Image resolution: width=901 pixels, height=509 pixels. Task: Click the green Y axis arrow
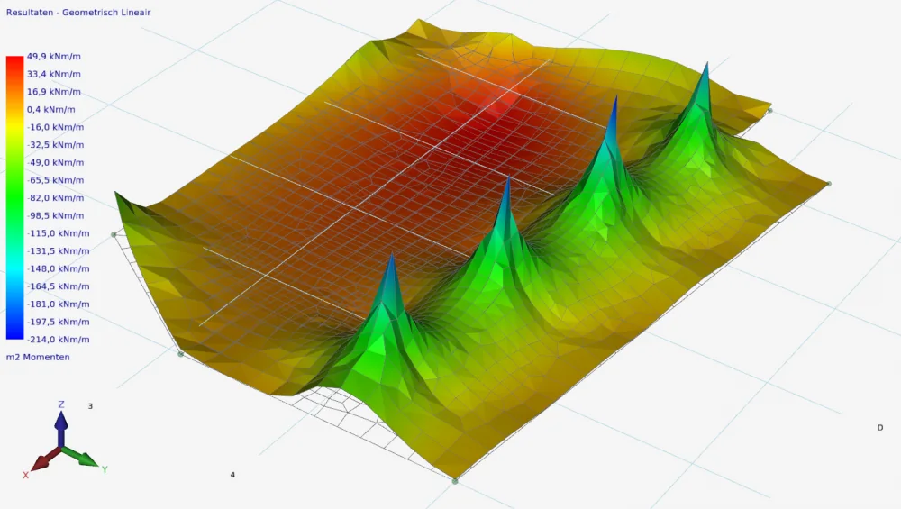tap(80, 458)
